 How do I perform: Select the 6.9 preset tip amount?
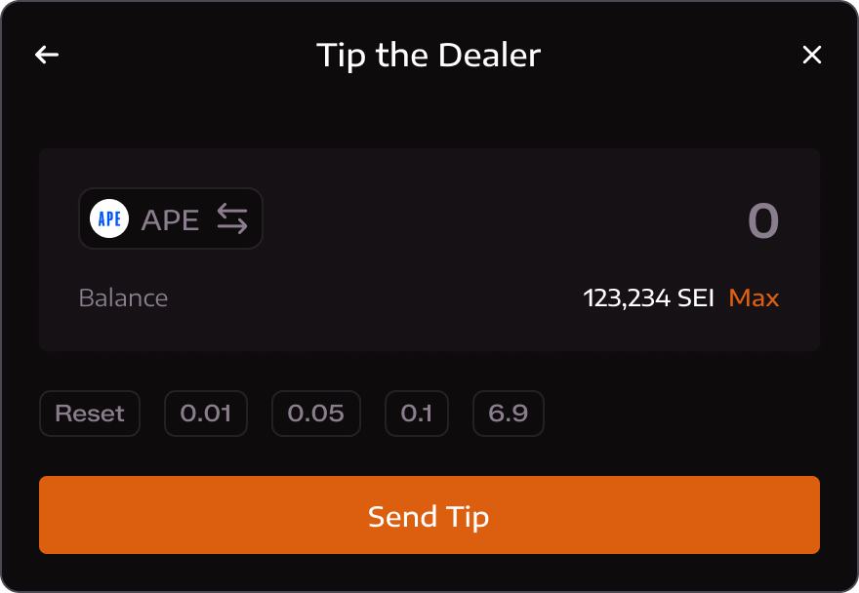tap(509, 414)
